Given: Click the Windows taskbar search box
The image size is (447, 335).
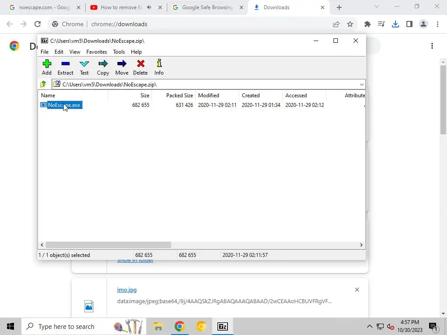Looking at the screenshot, I should tap(84, 326).
